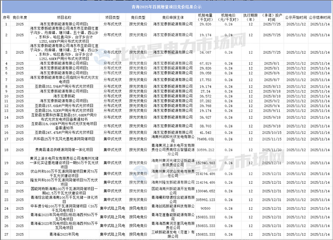Select project 中车德令哈100万千瓦源网荷储项目
Screen dimensions: 333x240
coord(64,208)
